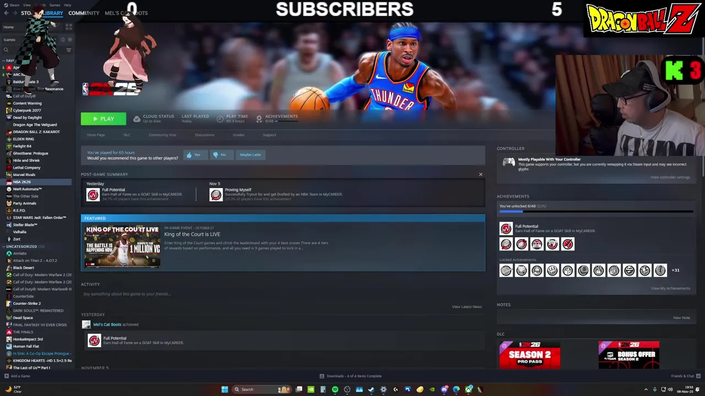Go back with the navigation arrow
705x396 pixels.
(6, 13)
